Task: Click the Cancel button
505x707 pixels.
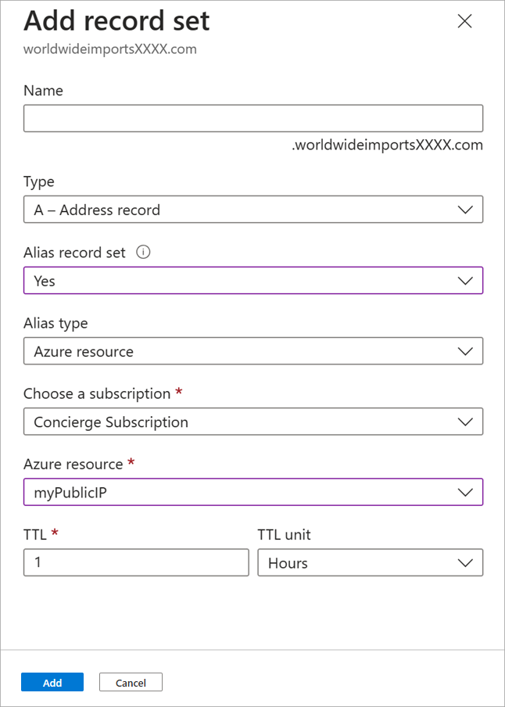Action: pos(130,681)
